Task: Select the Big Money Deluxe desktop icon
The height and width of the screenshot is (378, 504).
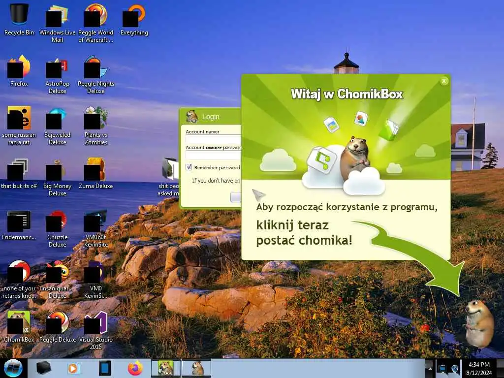Action: 57,177
